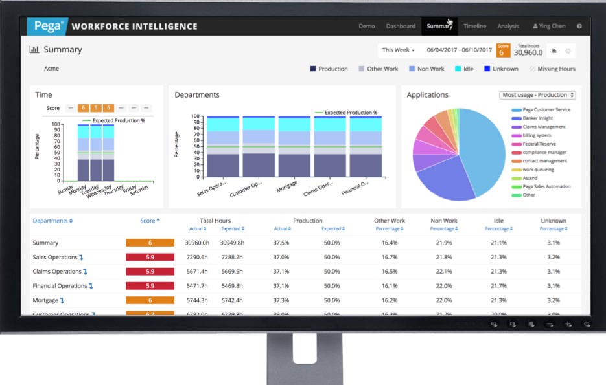Toggle Other Work series in legend
The width and height of the screenshot is (606, 385).
pyautogui.click(x=379, y=69)
